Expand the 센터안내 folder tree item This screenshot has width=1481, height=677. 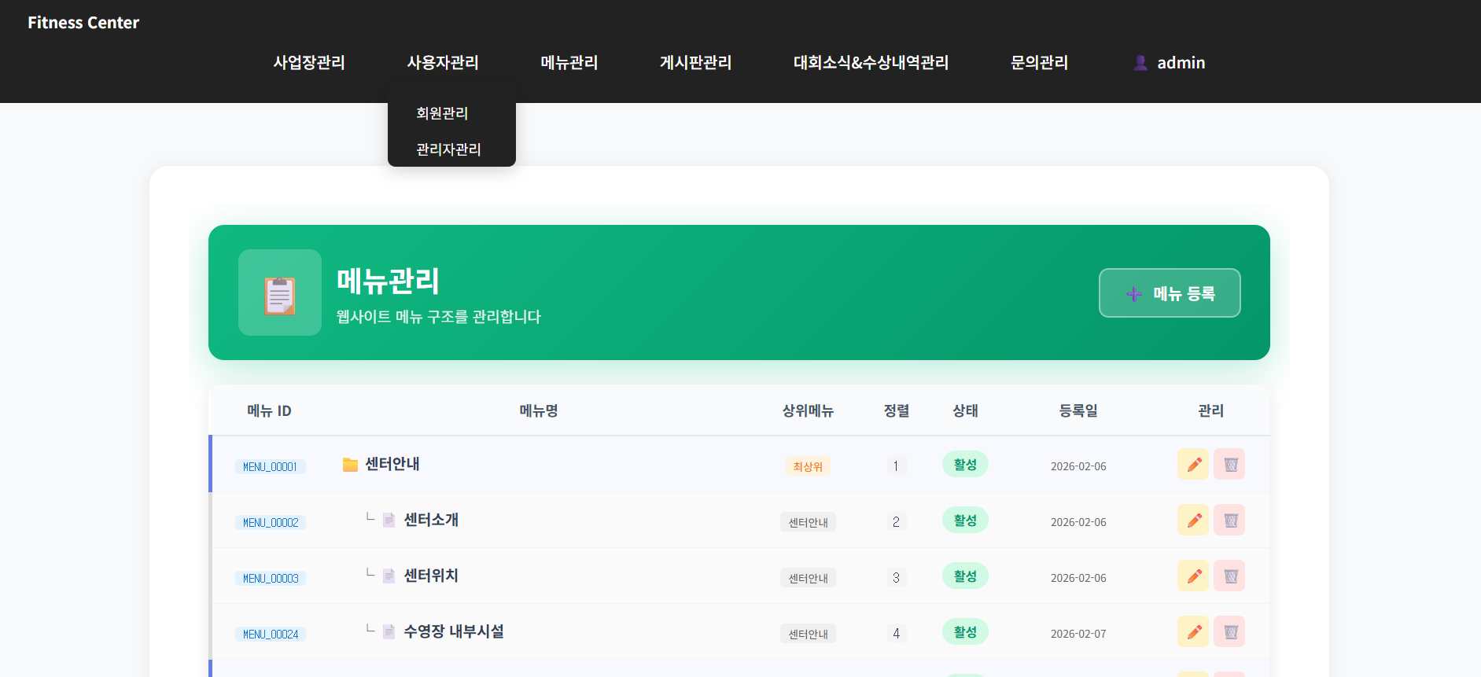click(350, 465)
